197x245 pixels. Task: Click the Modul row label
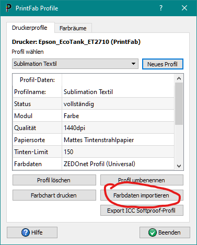(x=37, y=116)
